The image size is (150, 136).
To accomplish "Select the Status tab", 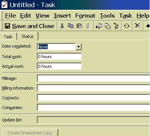I will 28,36.
